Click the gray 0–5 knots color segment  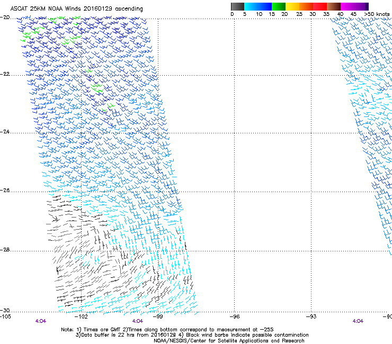[x=237, y=6]
